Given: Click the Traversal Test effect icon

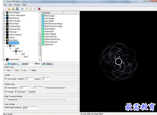Looking at the screenshot, I should (7, 29).
